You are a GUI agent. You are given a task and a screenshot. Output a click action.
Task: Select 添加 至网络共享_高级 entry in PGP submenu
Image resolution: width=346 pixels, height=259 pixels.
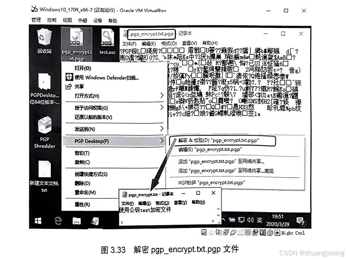pyautogui.click(x=226, y=171)
